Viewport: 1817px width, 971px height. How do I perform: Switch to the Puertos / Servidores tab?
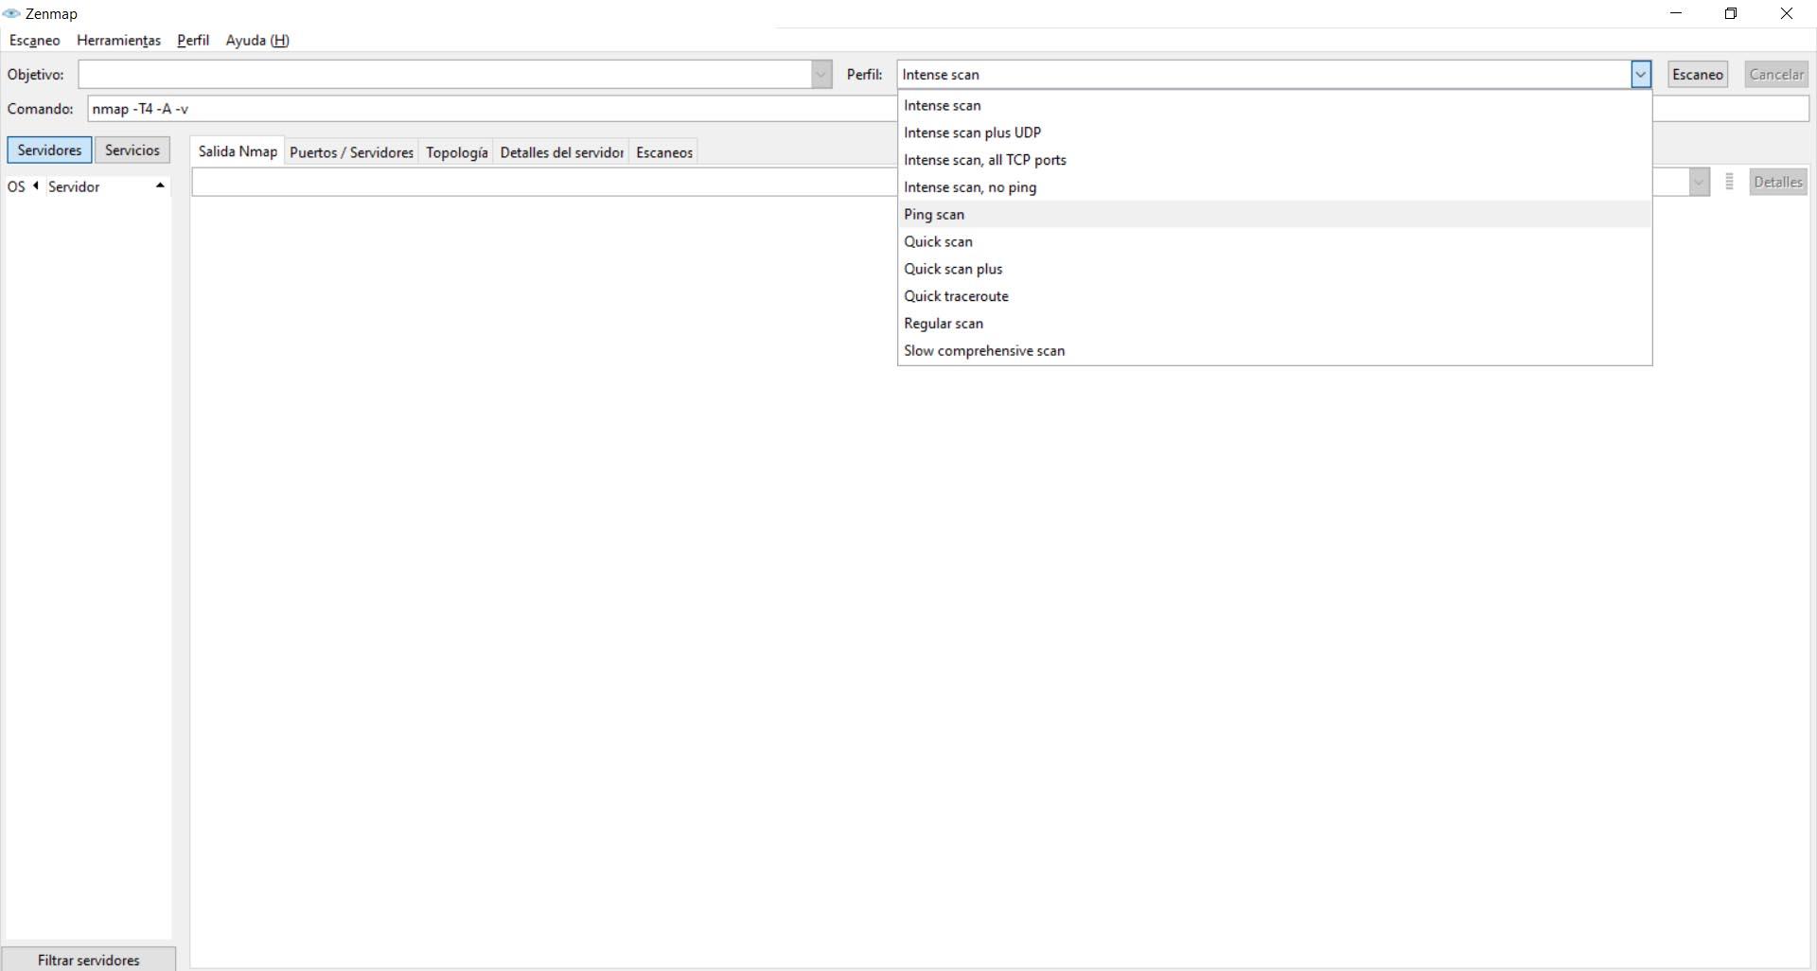point(351,152)
